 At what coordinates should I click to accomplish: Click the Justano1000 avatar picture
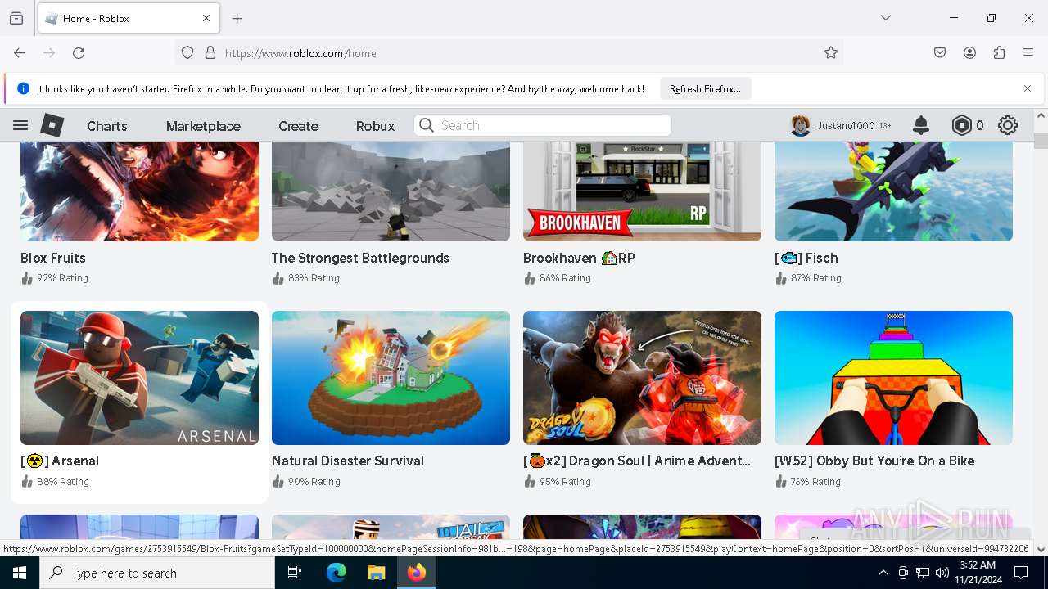[801, 125]
